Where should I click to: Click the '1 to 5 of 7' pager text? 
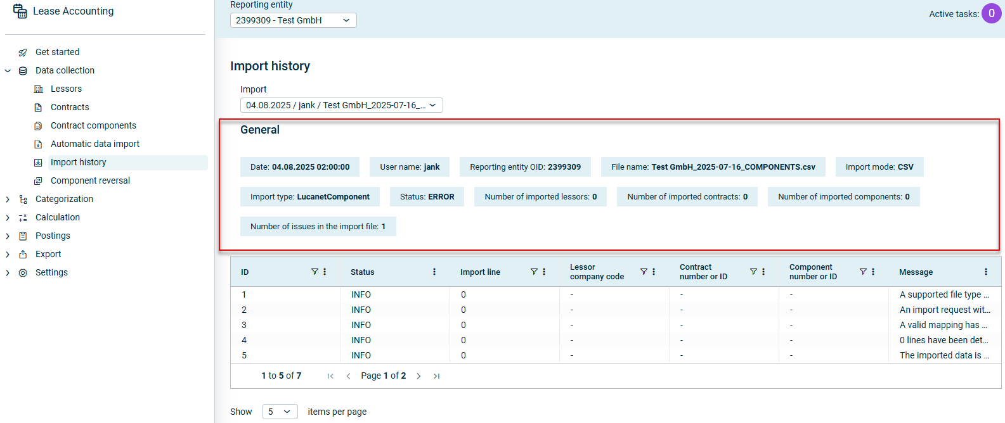click(x=282, y=376)
